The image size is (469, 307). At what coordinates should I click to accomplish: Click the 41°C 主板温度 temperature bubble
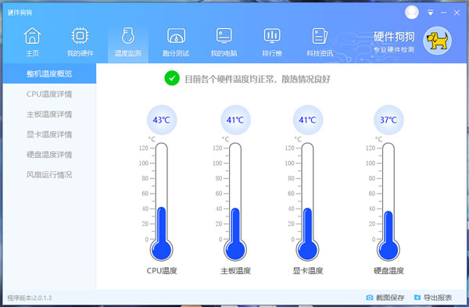coord(235,120)
